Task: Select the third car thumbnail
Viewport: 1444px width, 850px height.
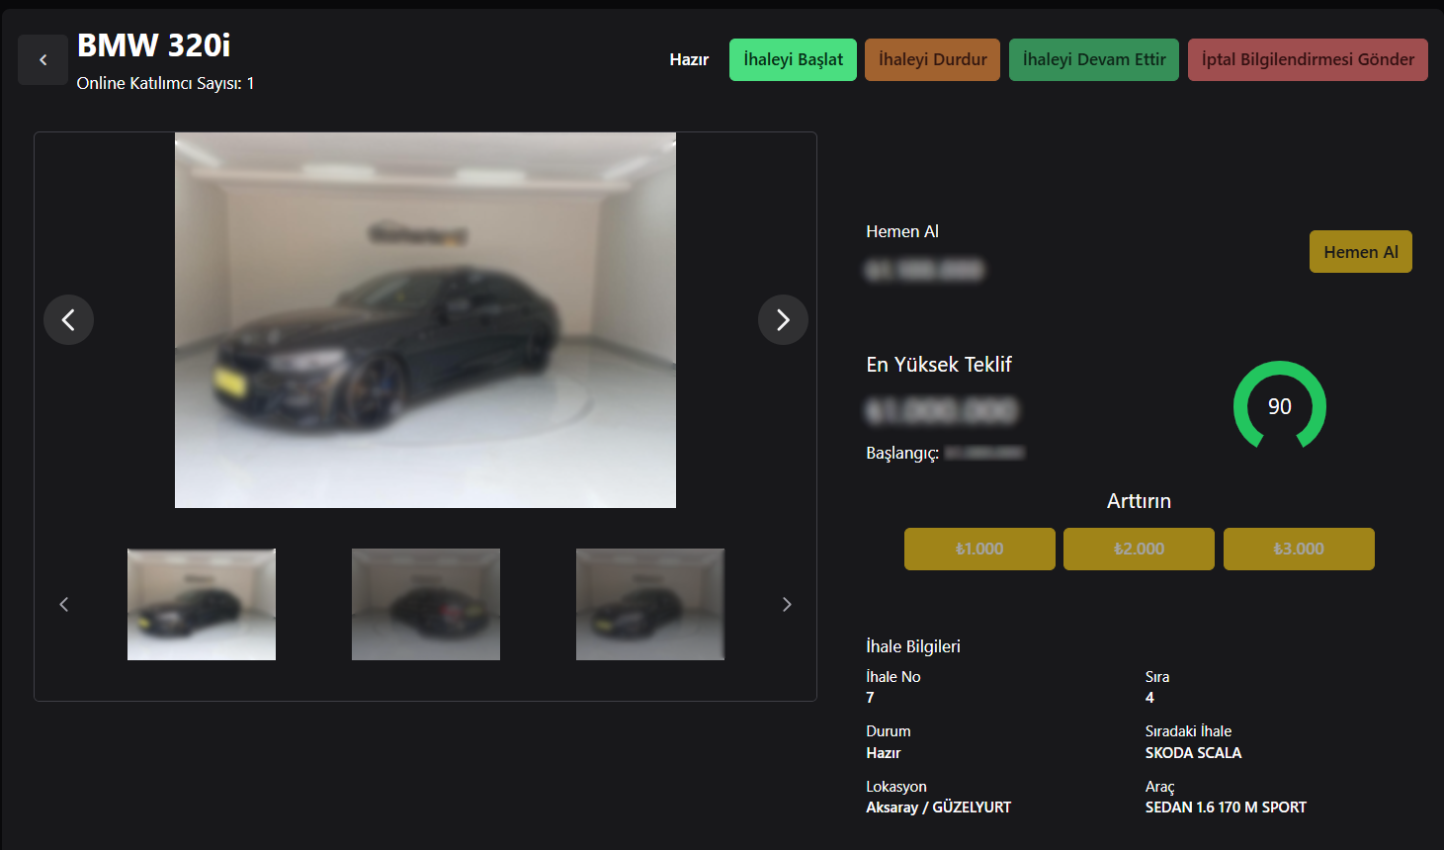Action: tap(650, 604)
